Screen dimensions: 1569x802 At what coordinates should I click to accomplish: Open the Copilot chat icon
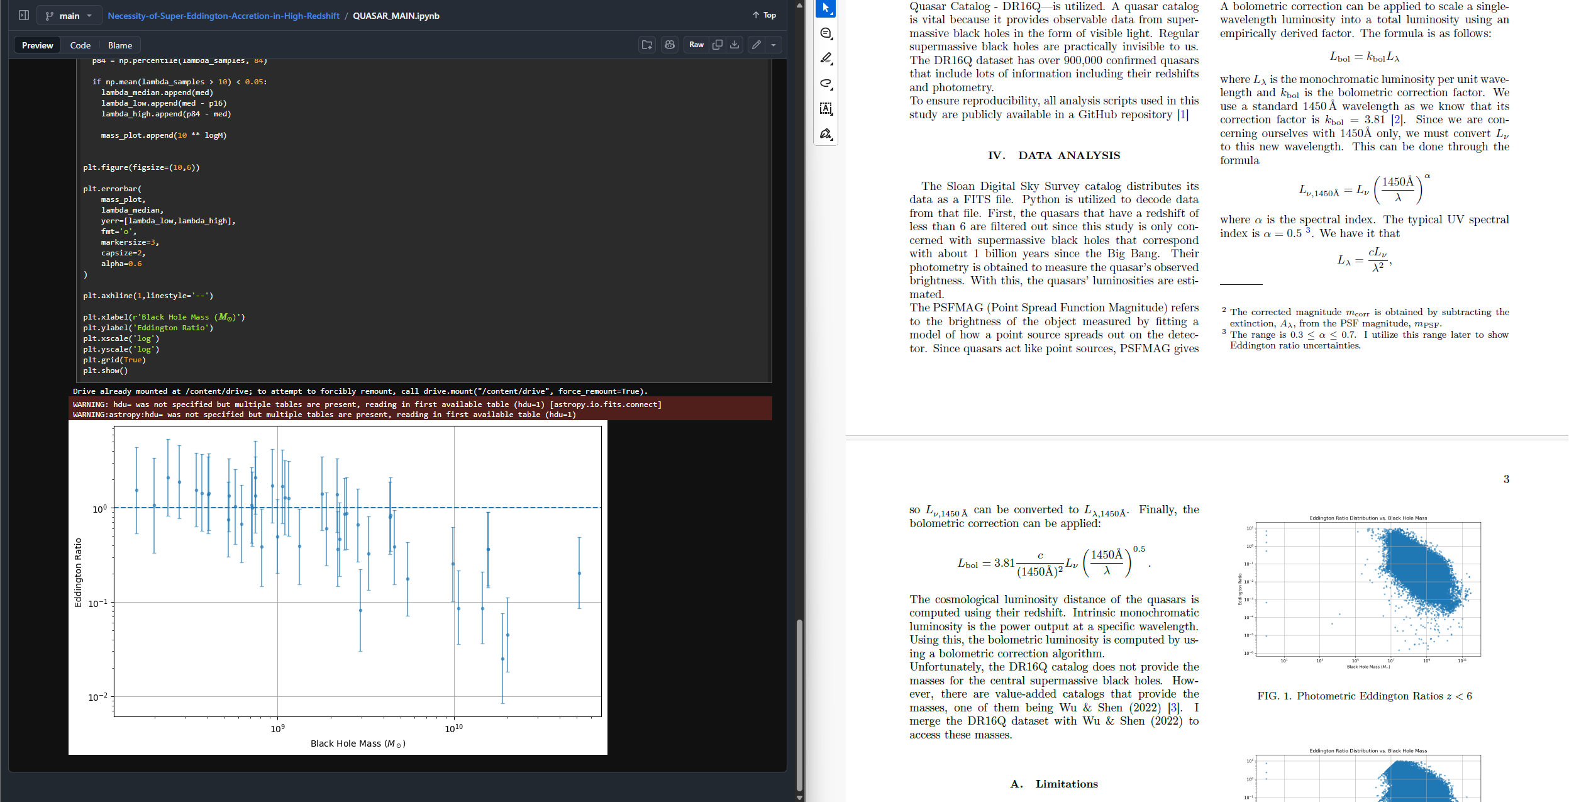point(670,45)
